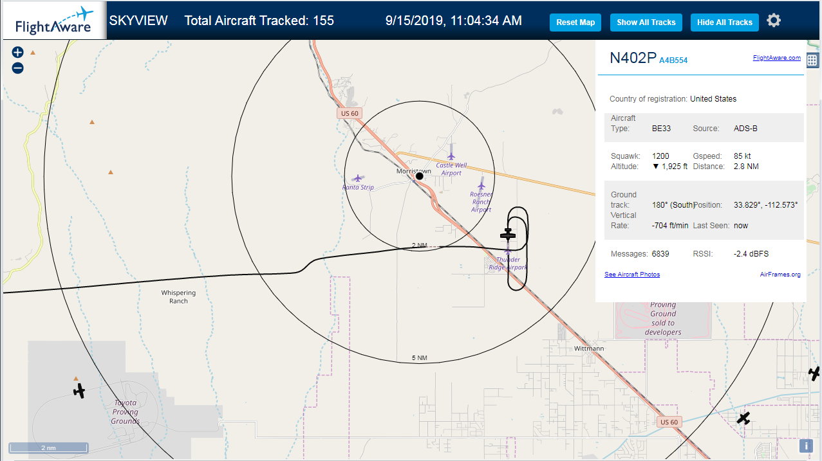Click the 5 NM range ring label
The image size is (822, 461).
[x=419, y=357]
